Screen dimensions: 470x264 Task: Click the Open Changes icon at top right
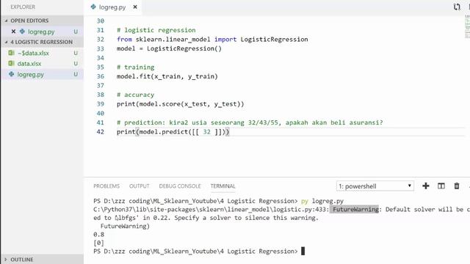click(x=457, y=7)
